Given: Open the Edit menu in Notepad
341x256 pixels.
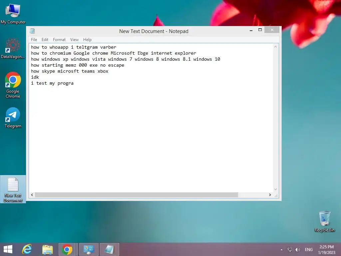Looking at the screenshot, I should tap(45, 40).
